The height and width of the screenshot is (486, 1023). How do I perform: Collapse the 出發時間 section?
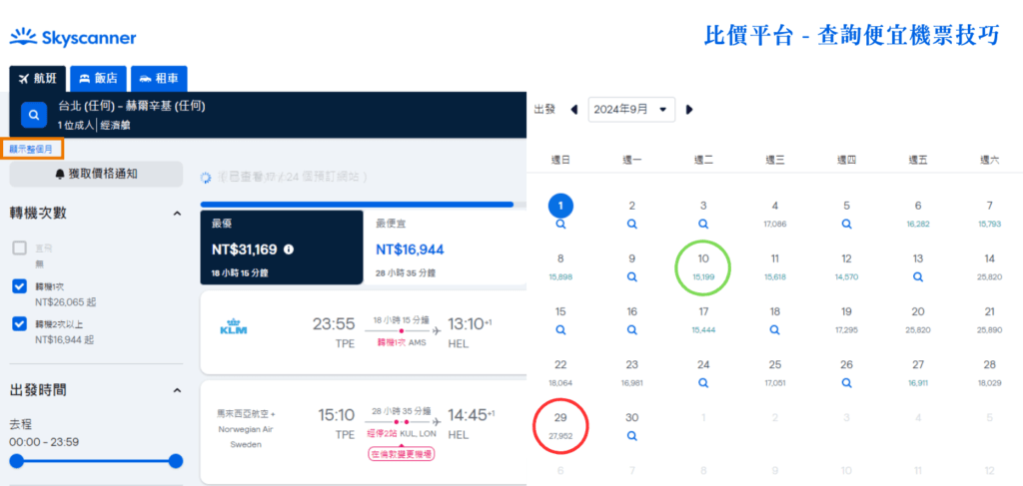tap(177, 390)
